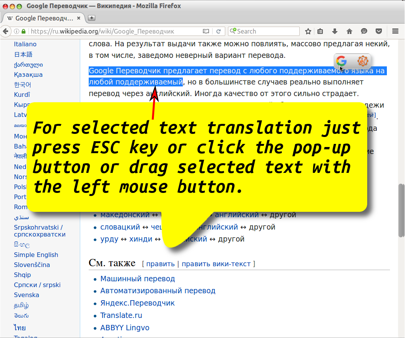Open the 日本語 language link

coord(23,54)
